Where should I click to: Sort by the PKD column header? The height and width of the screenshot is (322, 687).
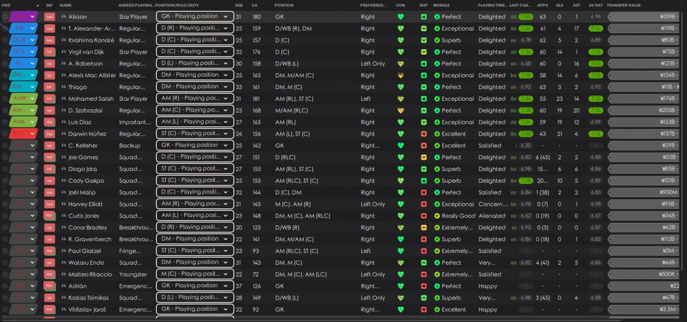click(6, 5)
